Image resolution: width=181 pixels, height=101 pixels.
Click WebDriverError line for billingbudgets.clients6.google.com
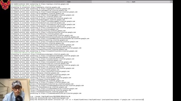click(x=43, y=15)
